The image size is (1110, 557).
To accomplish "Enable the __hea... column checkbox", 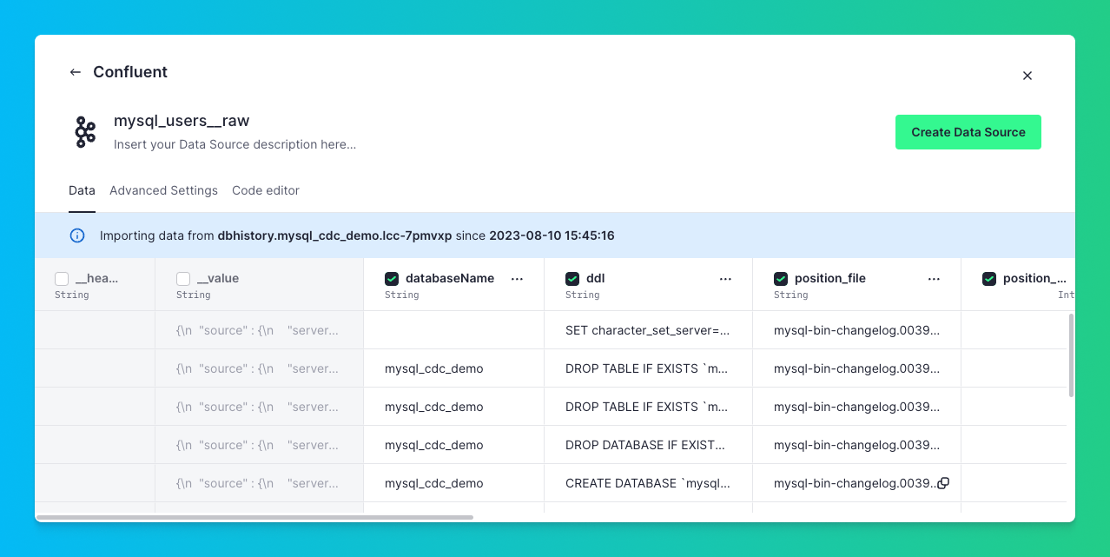I will click(x=62, y=279).
